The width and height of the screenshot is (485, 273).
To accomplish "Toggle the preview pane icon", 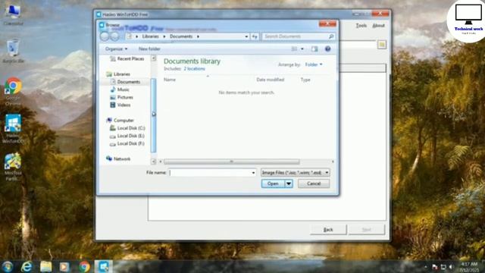I will (x=314, y=49).
